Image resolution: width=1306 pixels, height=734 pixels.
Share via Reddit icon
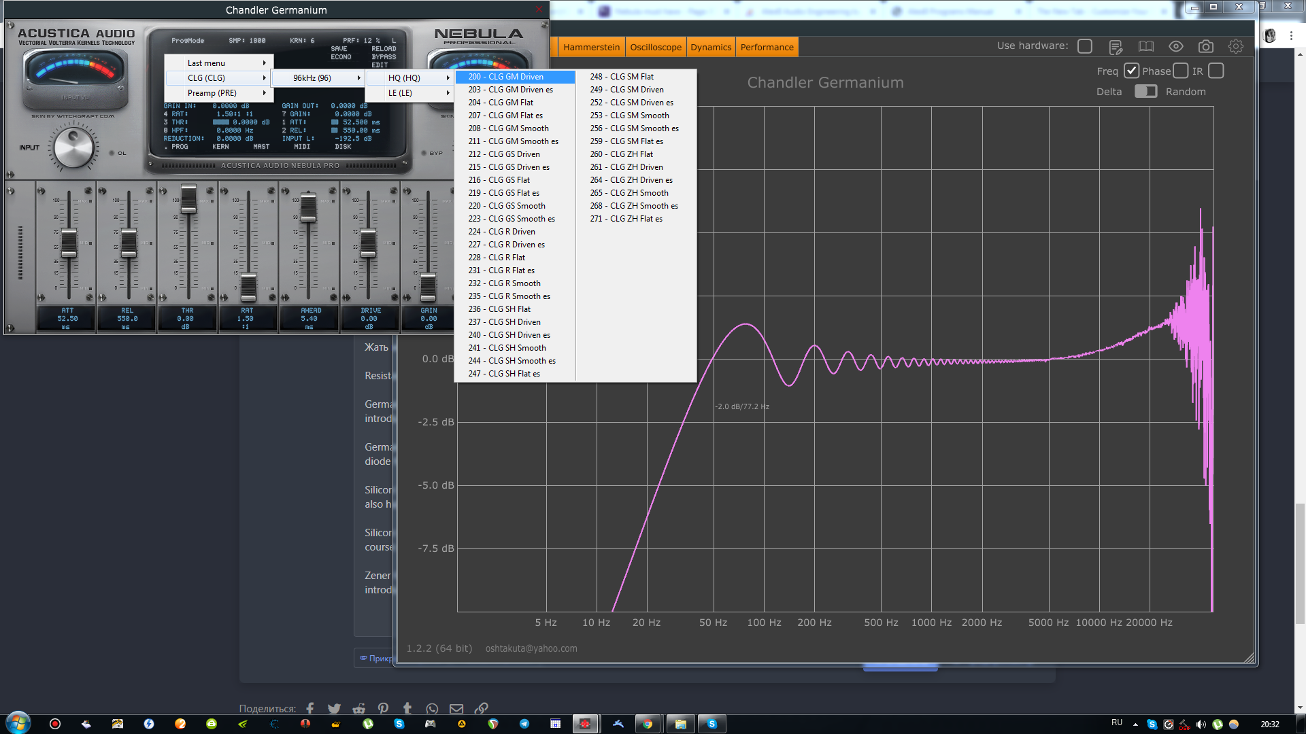359,709
